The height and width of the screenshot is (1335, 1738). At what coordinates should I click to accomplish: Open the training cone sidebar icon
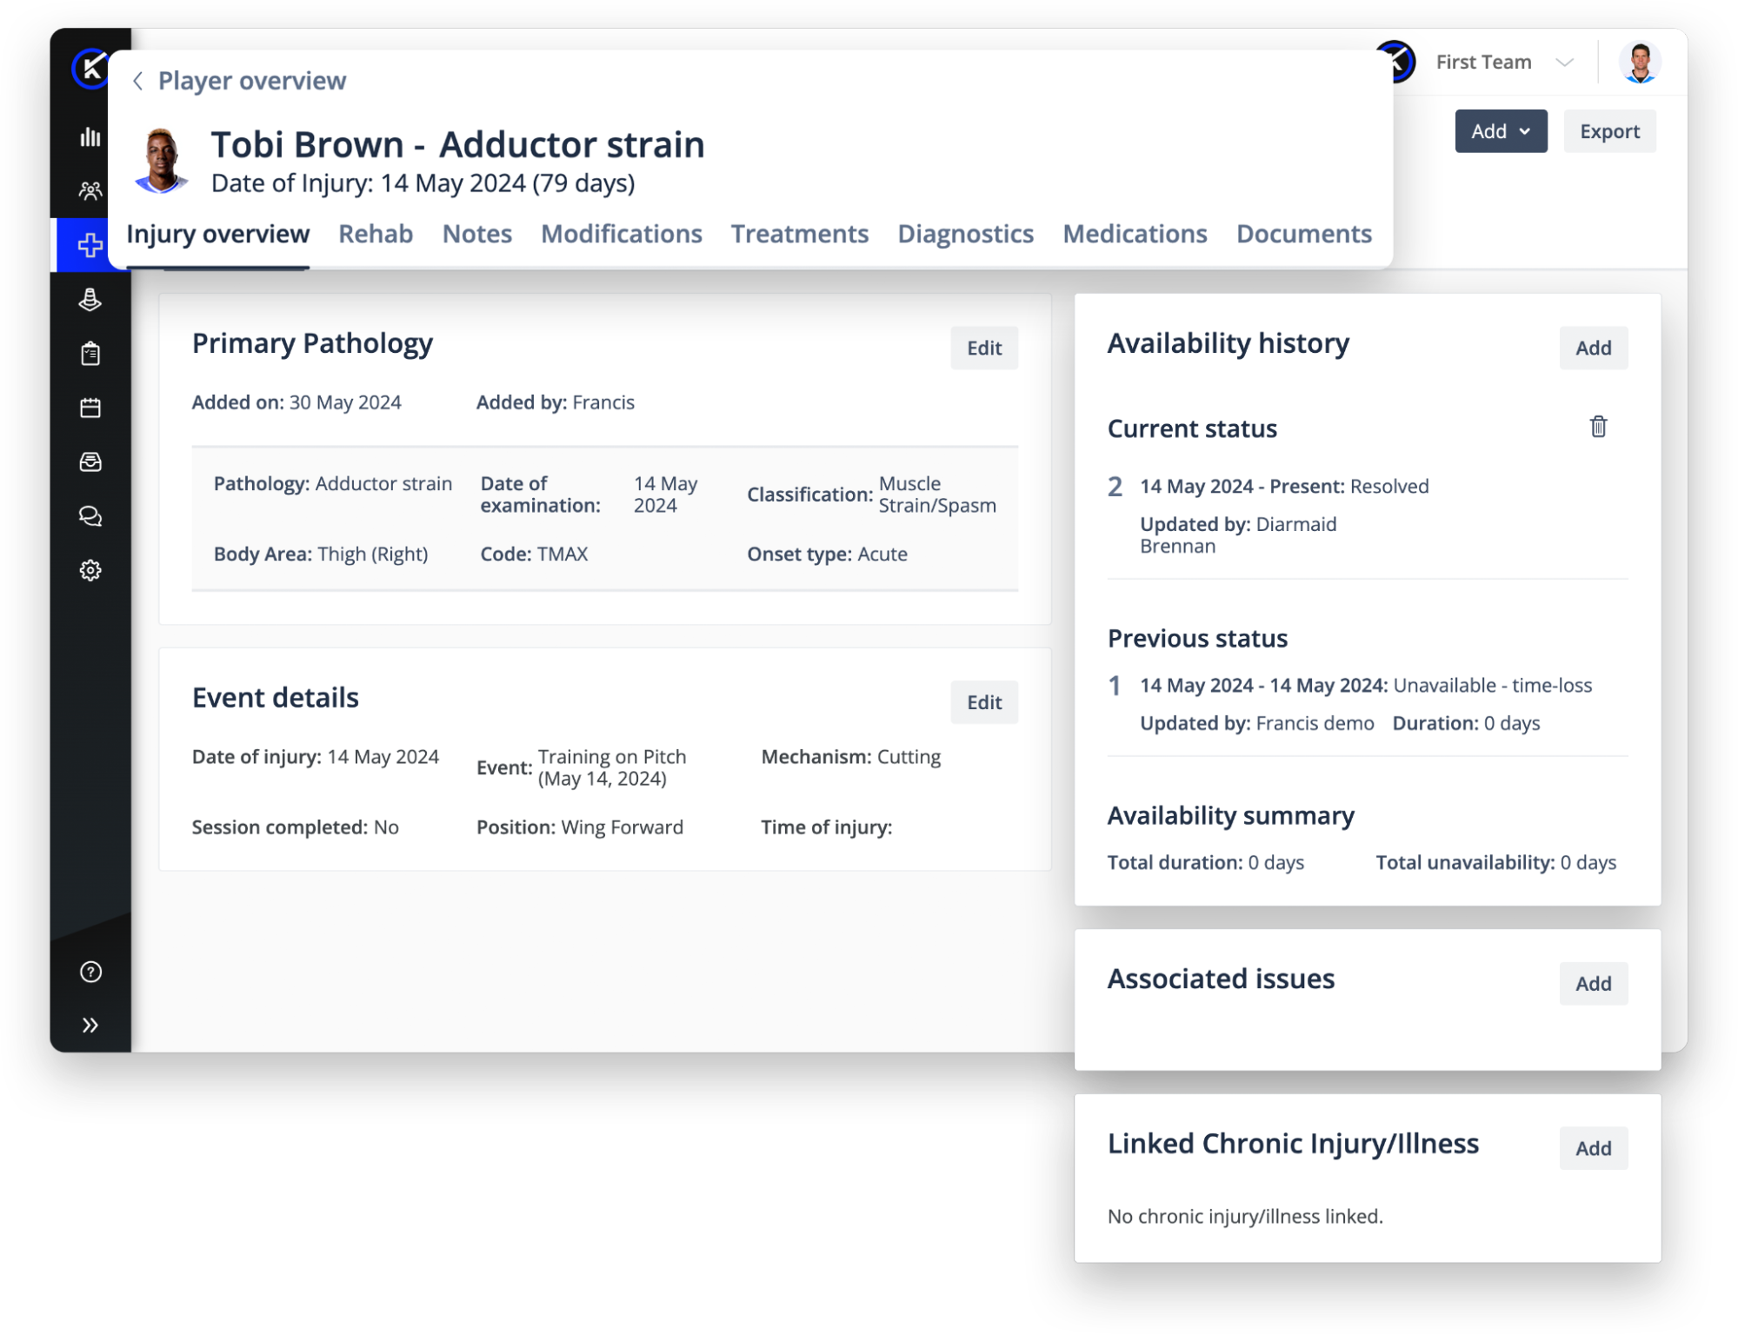pyautogui.click(x=90, y=300)
